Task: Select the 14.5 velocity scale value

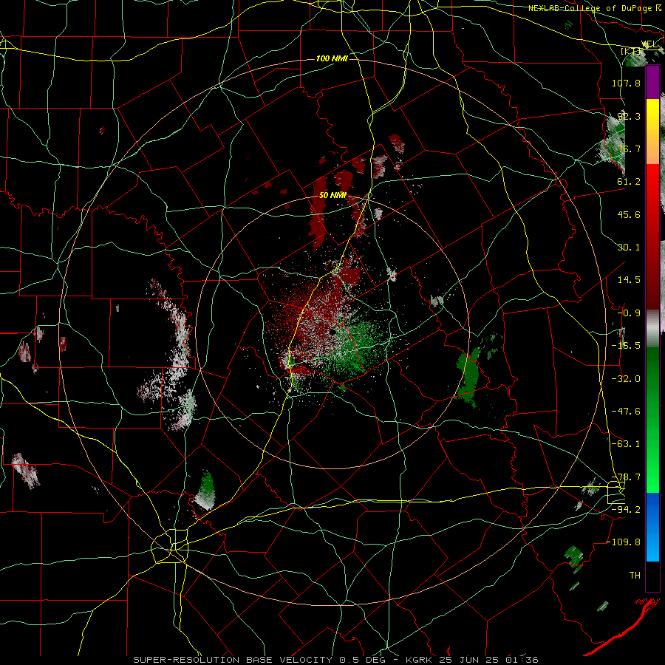Action: pyautogui.click(x=629, y=280)
